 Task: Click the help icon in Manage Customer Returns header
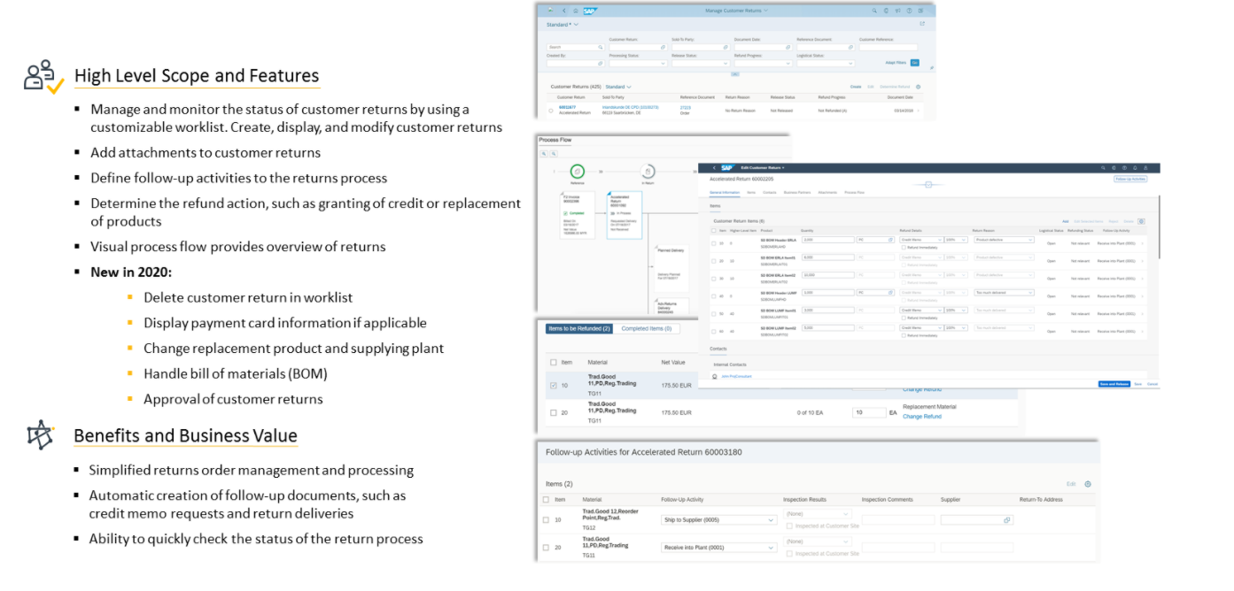(910, 11)
